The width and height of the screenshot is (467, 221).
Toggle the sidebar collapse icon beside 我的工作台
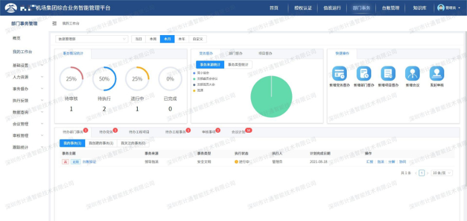[54, 23]
